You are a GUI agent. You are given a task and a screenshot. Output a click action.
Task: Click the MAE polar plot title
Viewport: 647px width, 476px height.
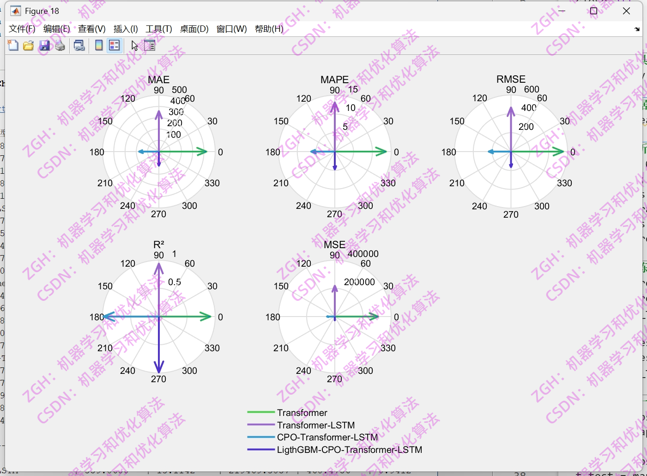pos(159,79)
